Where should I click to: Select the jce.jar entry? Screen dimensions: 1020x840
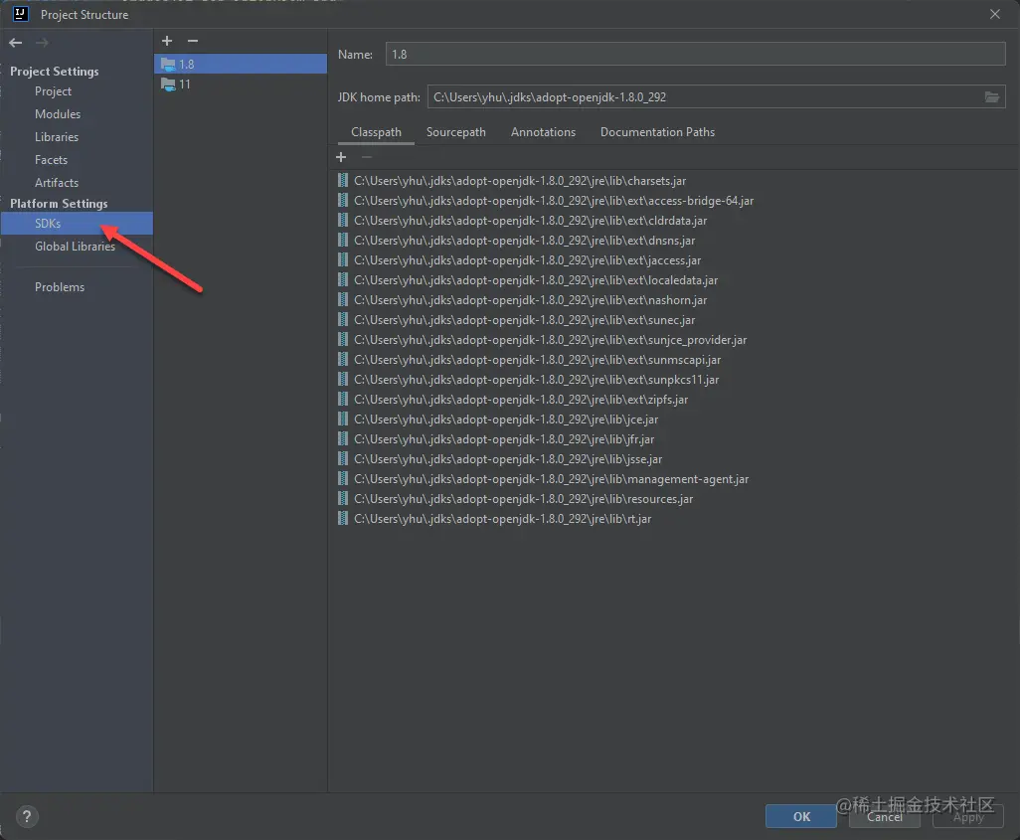(x=506, y=420)
